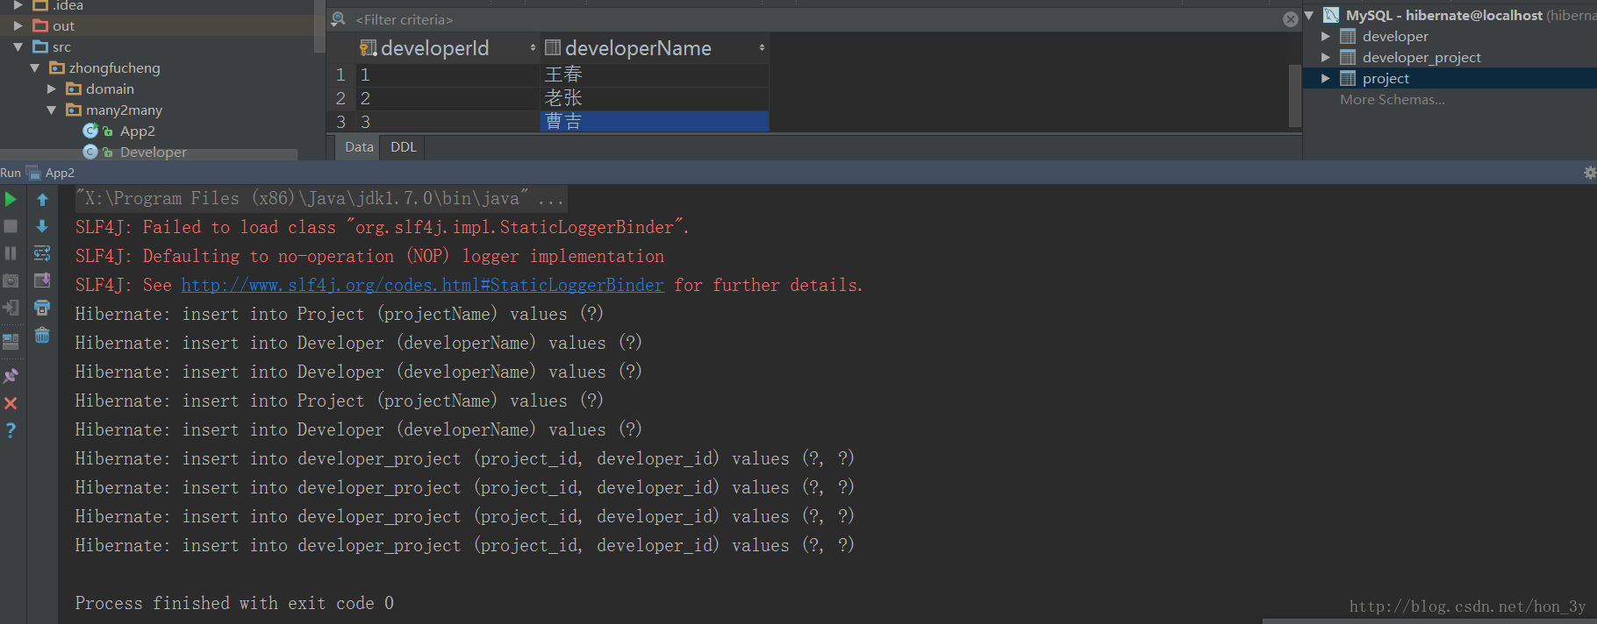Click the developerId key column icon
Screen dimensions: 1597x624
[369, 48]
